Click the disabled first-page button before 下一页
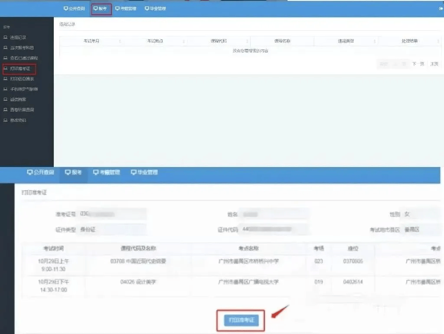The height and width of the screenshot is (334, 444). 384,64
